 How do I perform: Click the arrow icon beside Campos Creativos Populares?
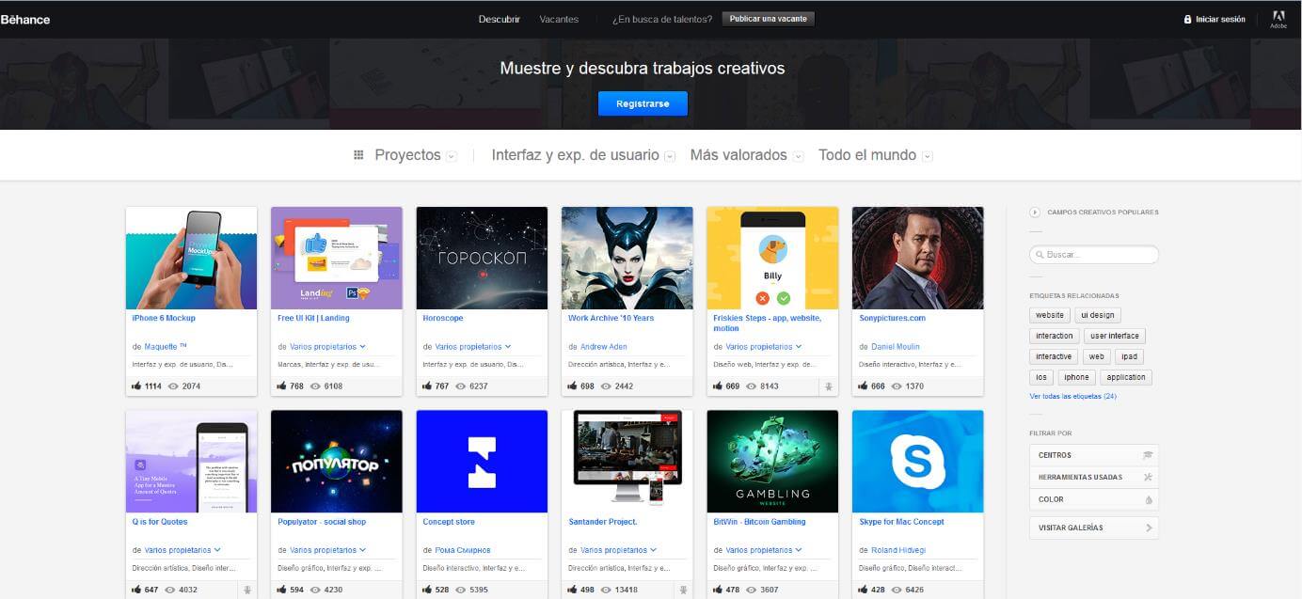pyautogui.click(x=1035, y=213)
